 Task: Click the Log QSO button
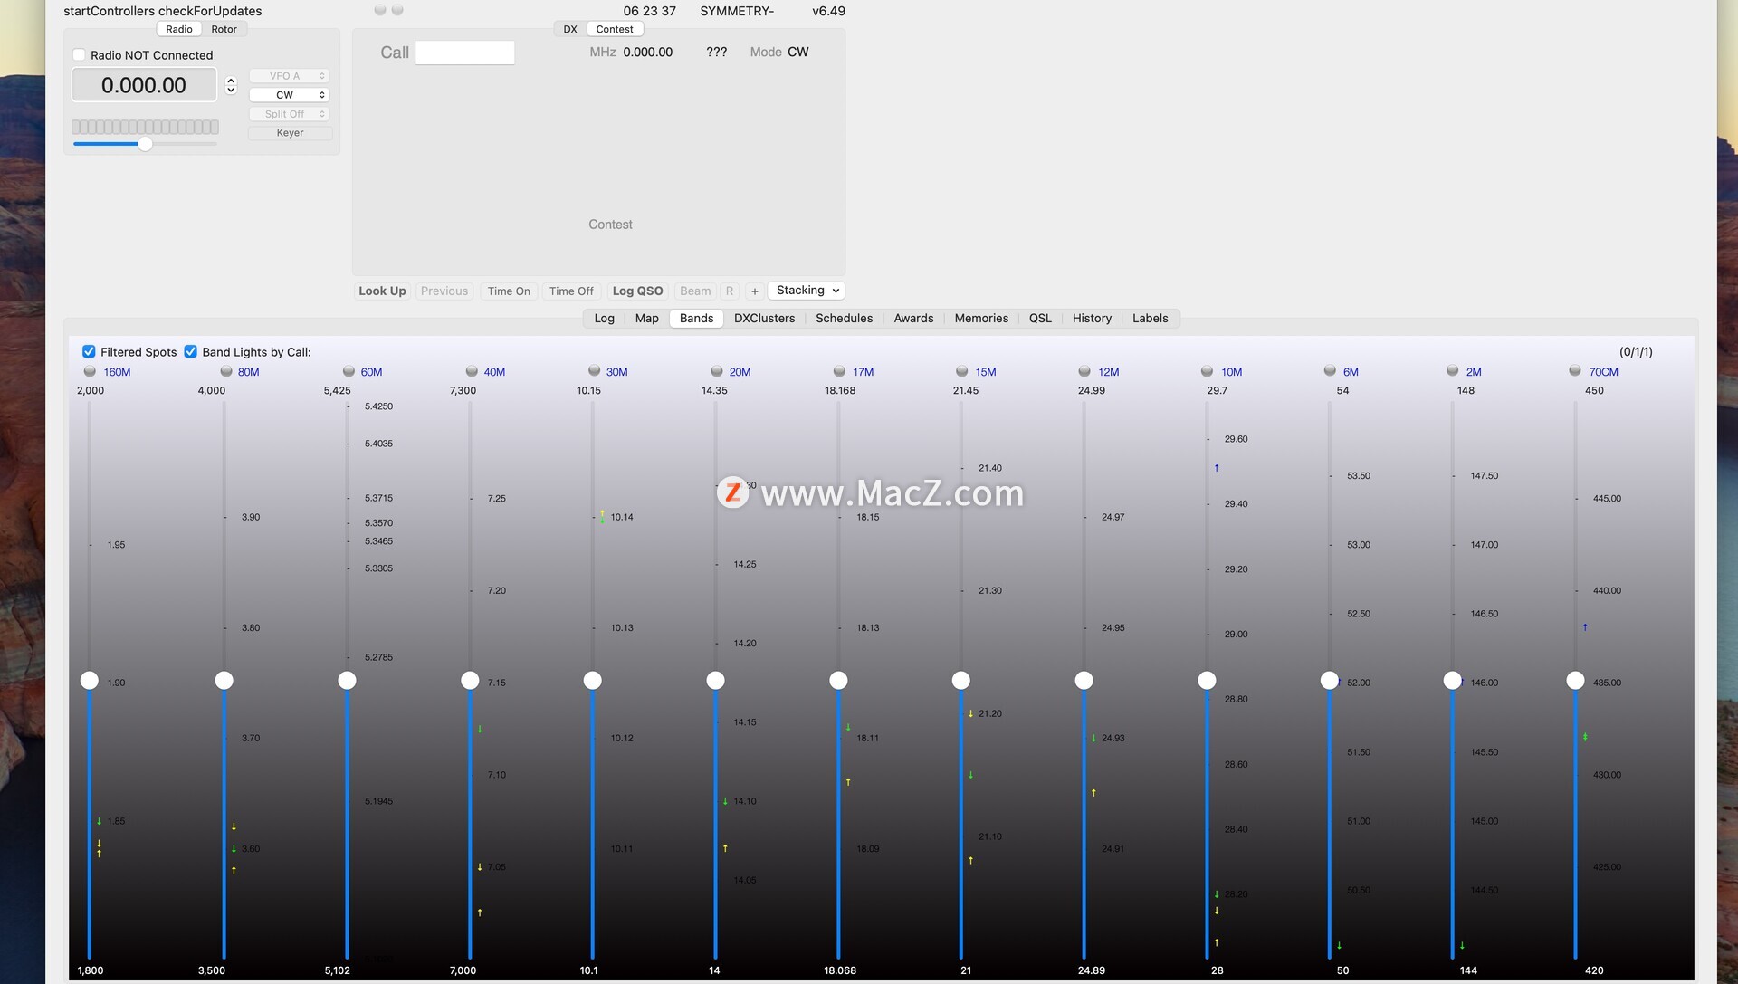tap(637, 291)
